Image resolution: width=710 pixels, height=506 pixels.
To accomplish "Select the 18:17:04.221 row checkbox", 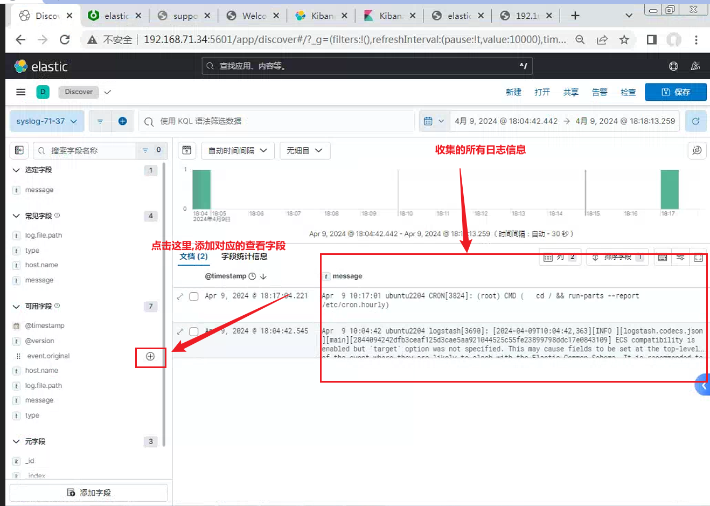I will point(194,296).
